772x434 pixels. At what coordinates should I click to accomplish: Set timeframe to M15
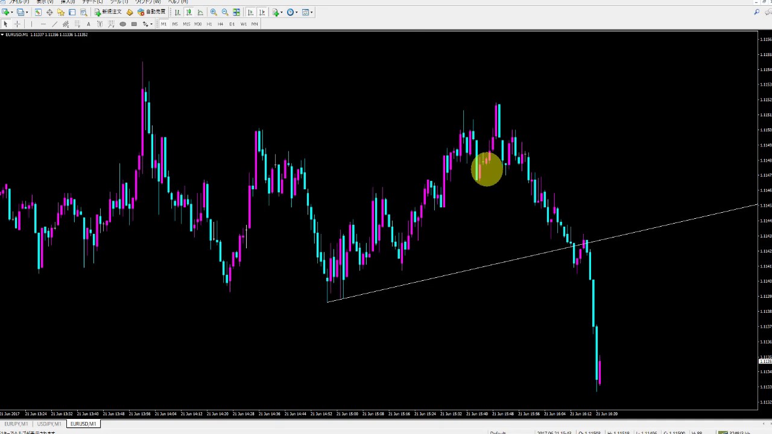coord(186,24)
